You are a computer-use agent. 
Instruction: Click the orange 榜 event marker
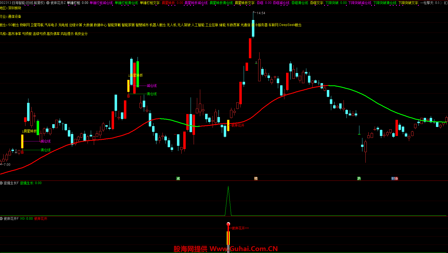pos(256,179)
